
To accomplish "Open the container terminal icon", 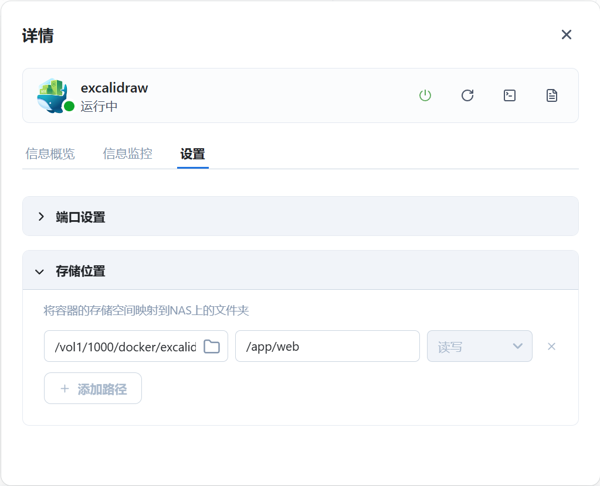I will [x=509, y=95].
